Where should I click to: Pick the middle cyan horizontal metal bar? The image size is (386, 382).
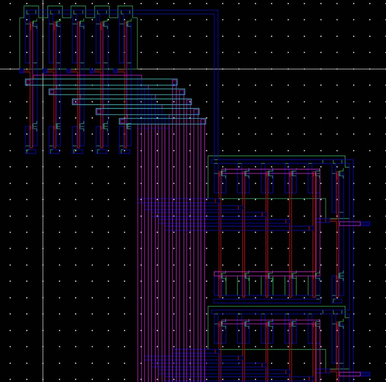click(132, 102)
